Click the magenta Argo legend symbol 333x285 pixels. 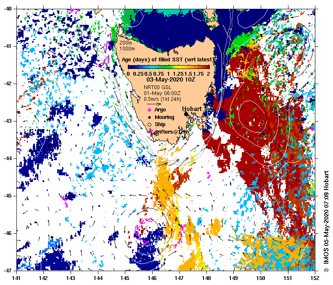(149, 110)
